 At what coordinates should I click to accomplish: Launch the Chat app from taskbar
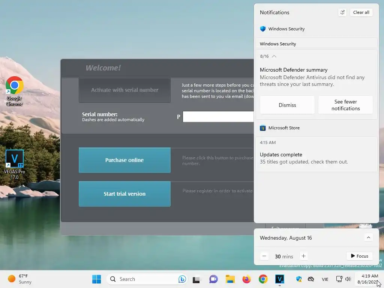(x=213, y=279)
